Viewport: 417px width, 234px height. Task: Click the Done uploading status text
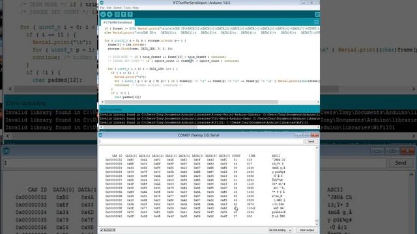111,109
